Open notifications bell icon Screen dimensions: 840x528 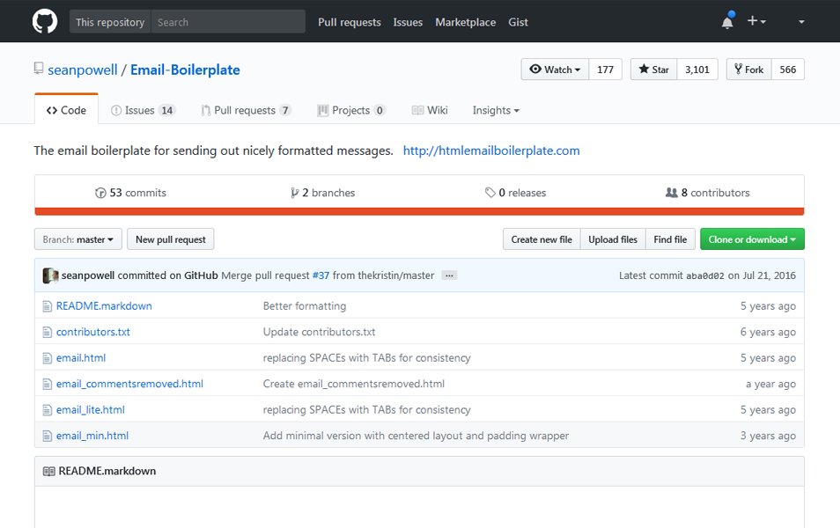tap(727, 22)
